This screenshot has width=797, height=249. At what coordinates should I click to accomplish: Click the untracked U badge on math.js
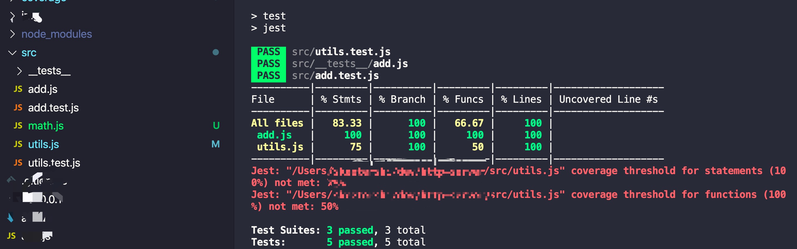(x=216, y=126)
